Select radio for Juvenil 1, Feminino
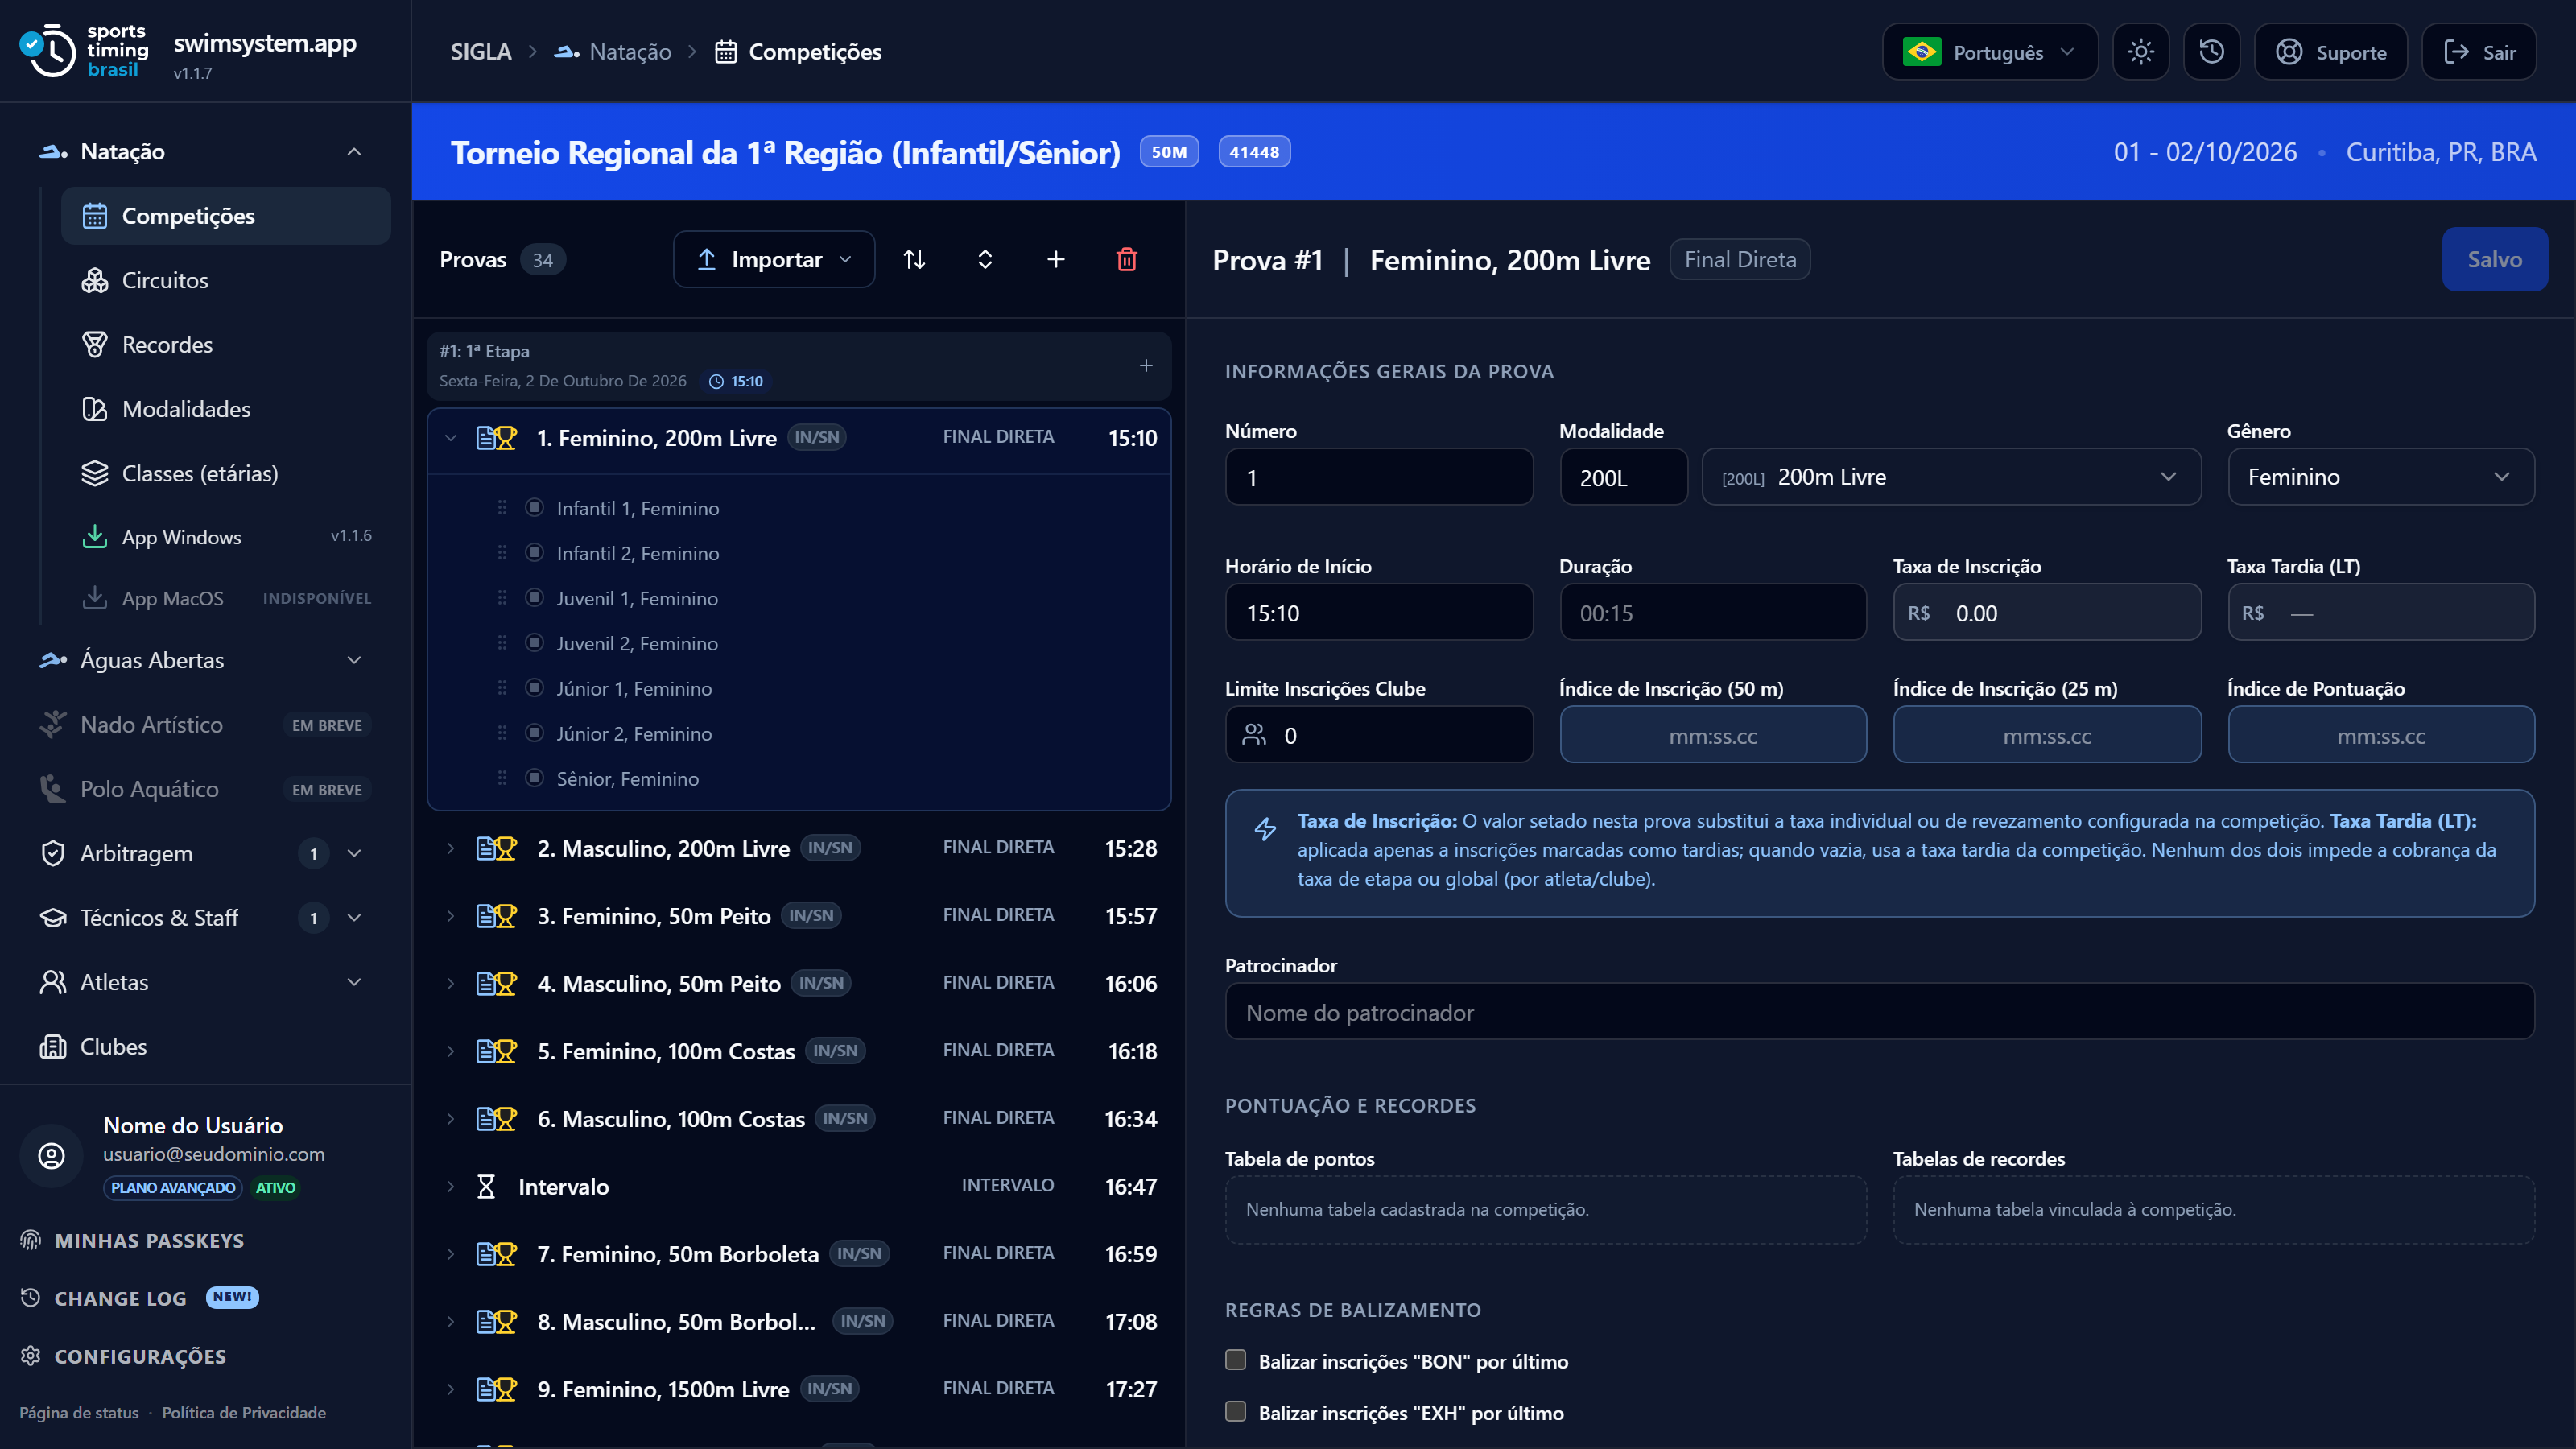Image resolution: width=2576 pixels, height=1449 pixels. 535,598
